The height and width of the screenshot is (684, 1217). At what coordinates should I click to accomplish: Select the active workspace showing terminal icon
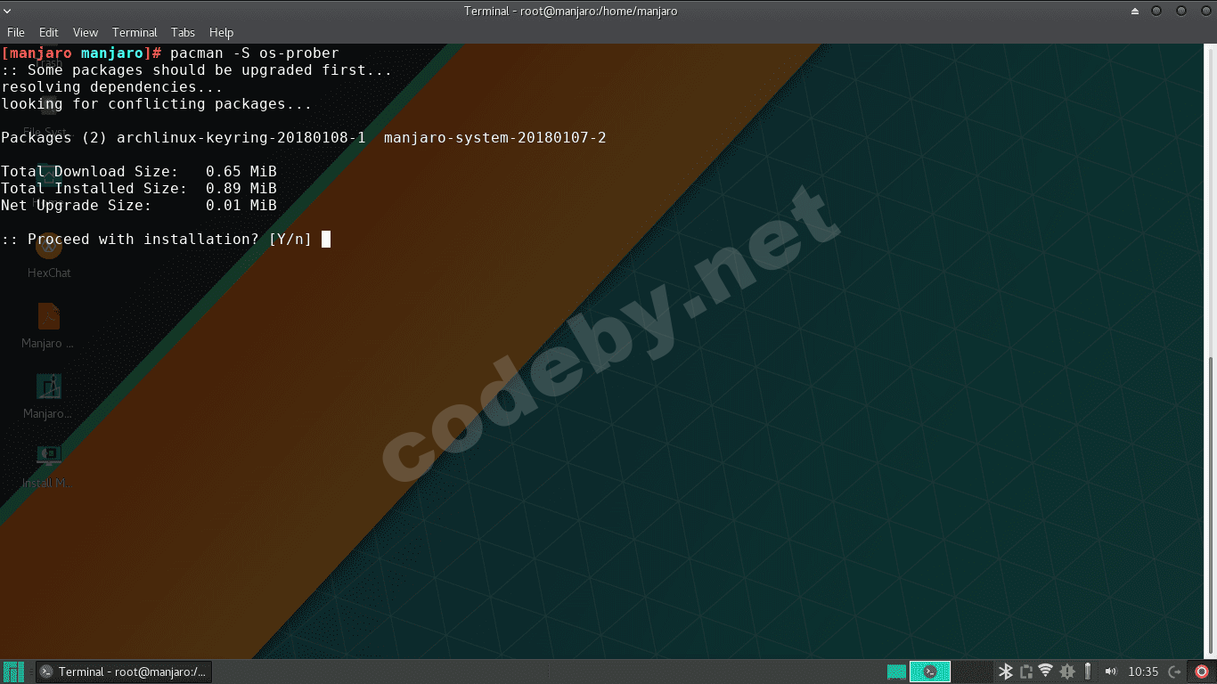tap(930, 672)
